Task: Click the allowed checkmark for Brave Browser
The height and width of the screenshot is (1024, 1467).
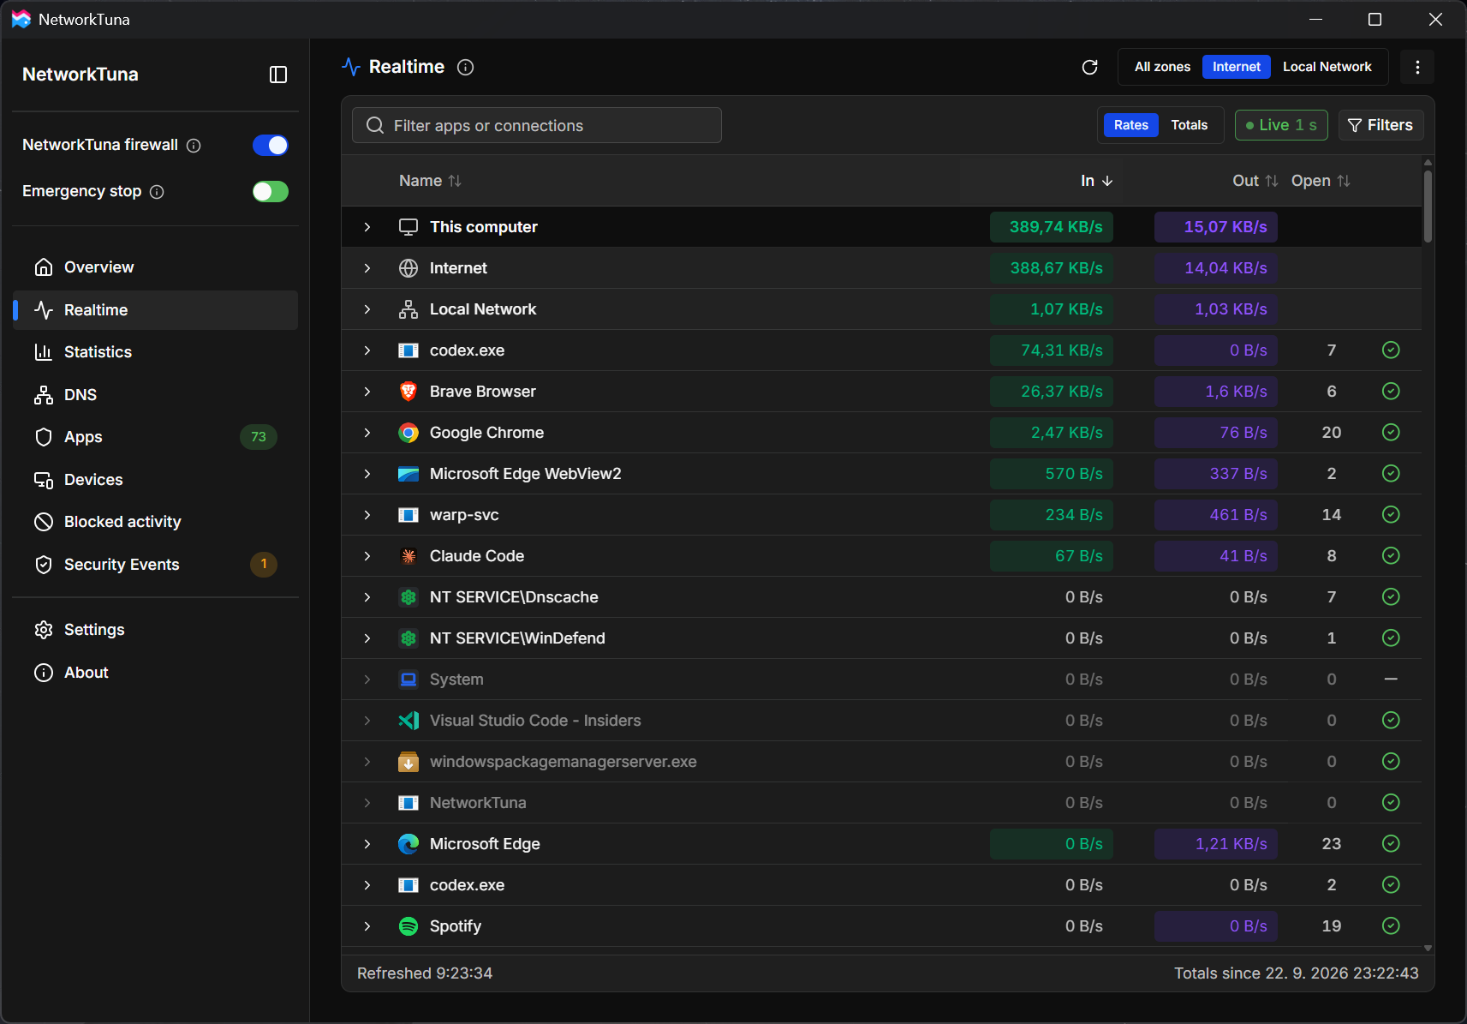Action: pos(1391,391)
